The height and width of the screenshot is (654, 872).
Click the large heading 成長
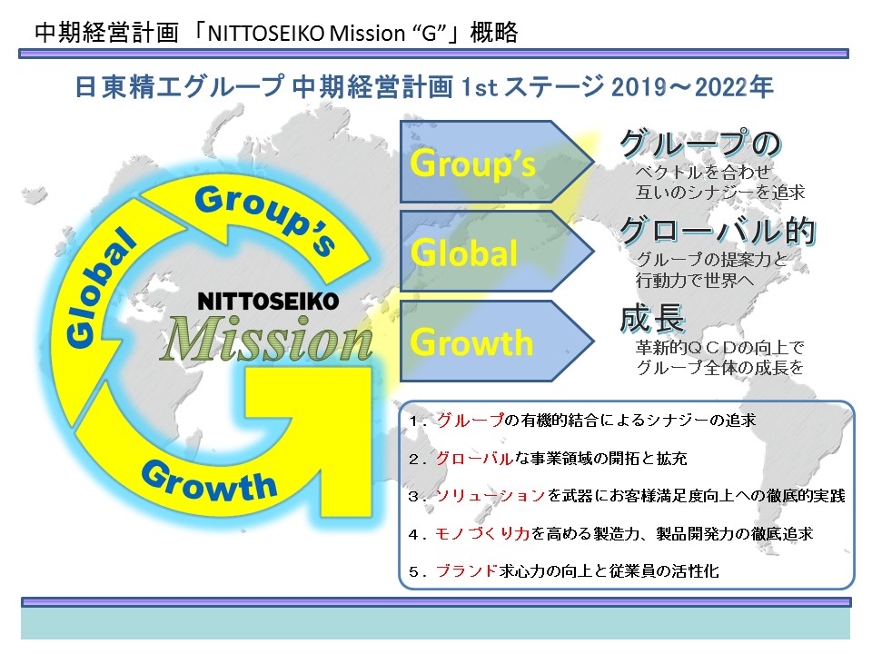[x=653, y=319]
